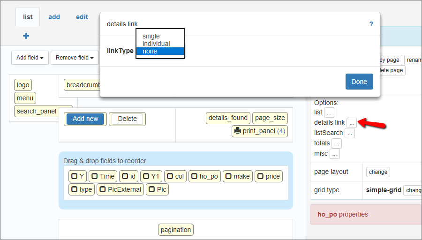
Task: Select the logo element
Action: tap(23, 85)
